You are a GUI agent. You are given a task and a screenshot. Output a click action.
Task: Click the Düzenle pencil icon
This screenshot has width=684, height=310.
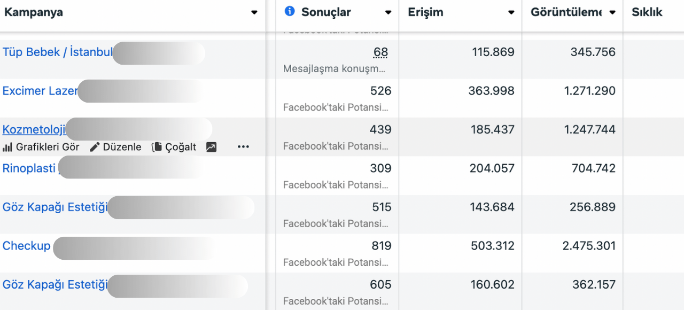[95, 147]
